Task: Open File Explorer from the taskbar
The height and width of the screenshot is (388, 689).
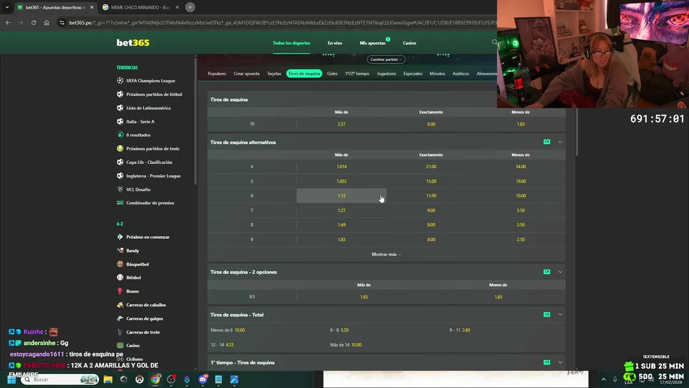Action: pos(108,379)
